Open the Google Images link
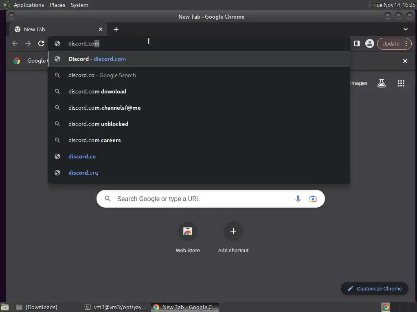 (x=358, y=83)
